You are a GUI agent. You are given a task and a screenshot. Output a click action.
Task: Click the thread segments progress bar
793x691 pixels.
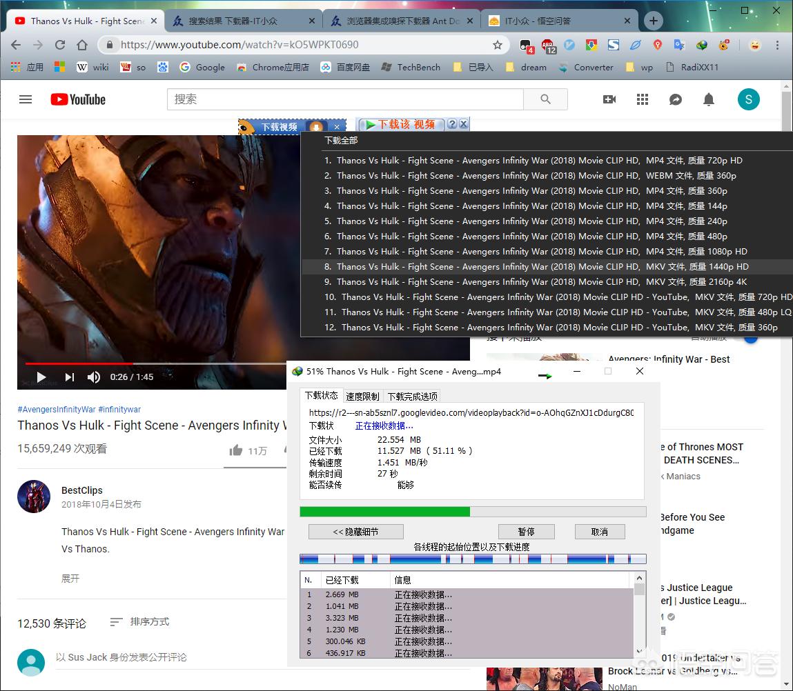click(x=473, y=559)
